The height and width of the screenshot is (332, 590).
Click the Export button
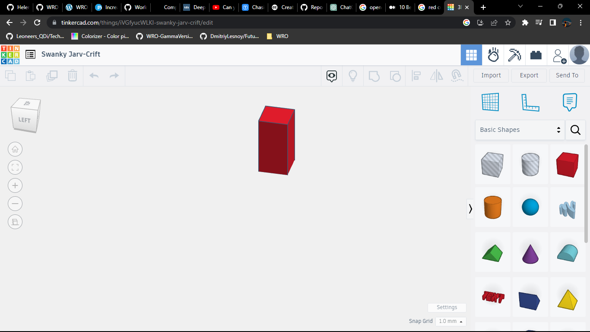[x=529, y=75]
